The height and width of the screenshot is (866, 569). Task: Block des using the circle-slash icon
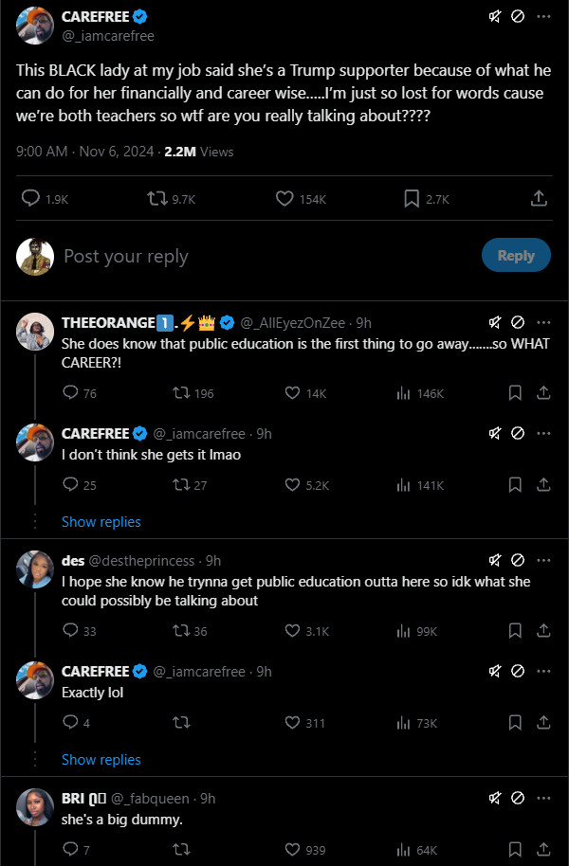coord(518,560)
